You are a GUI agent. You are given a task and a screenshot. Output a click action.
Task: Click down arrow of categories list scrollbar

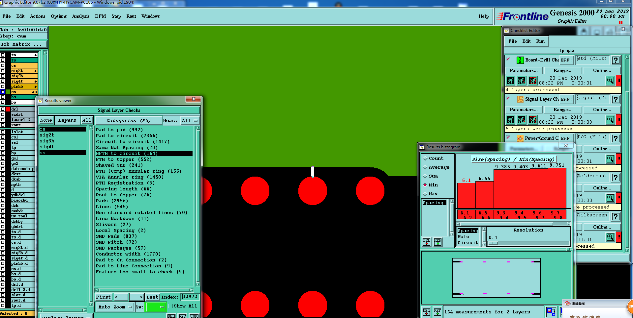tap(198, 284)
